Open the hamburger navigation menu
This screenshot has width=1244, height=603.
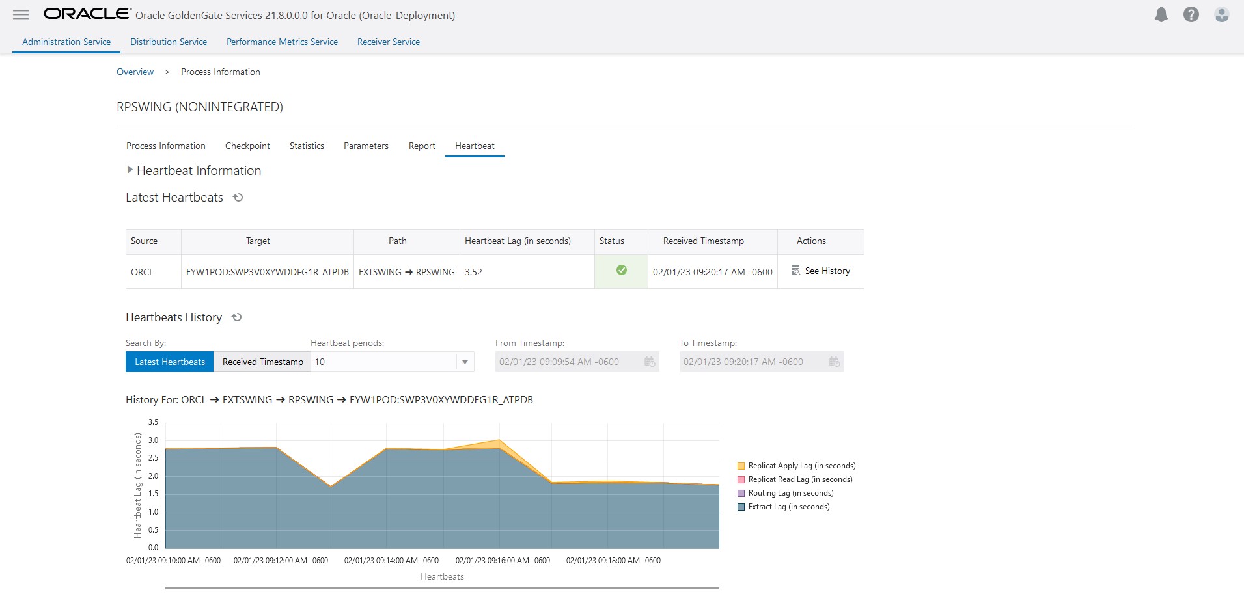21,14
